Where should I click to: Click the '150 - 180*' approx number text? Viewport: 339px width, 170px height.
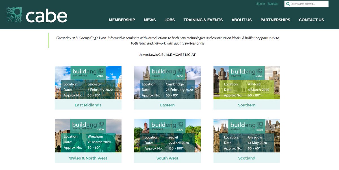pos(176,148)
